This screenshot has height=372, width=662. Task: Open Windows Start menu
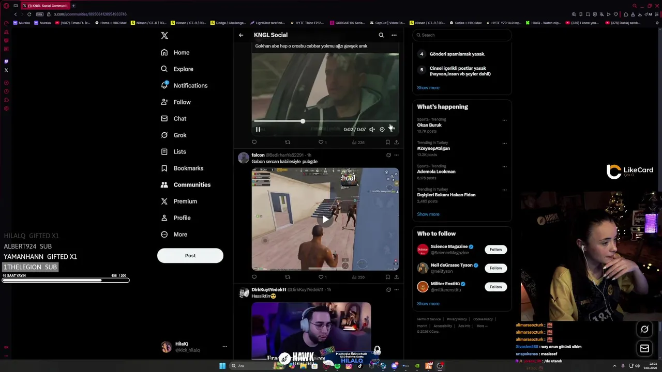pos(222,366)
